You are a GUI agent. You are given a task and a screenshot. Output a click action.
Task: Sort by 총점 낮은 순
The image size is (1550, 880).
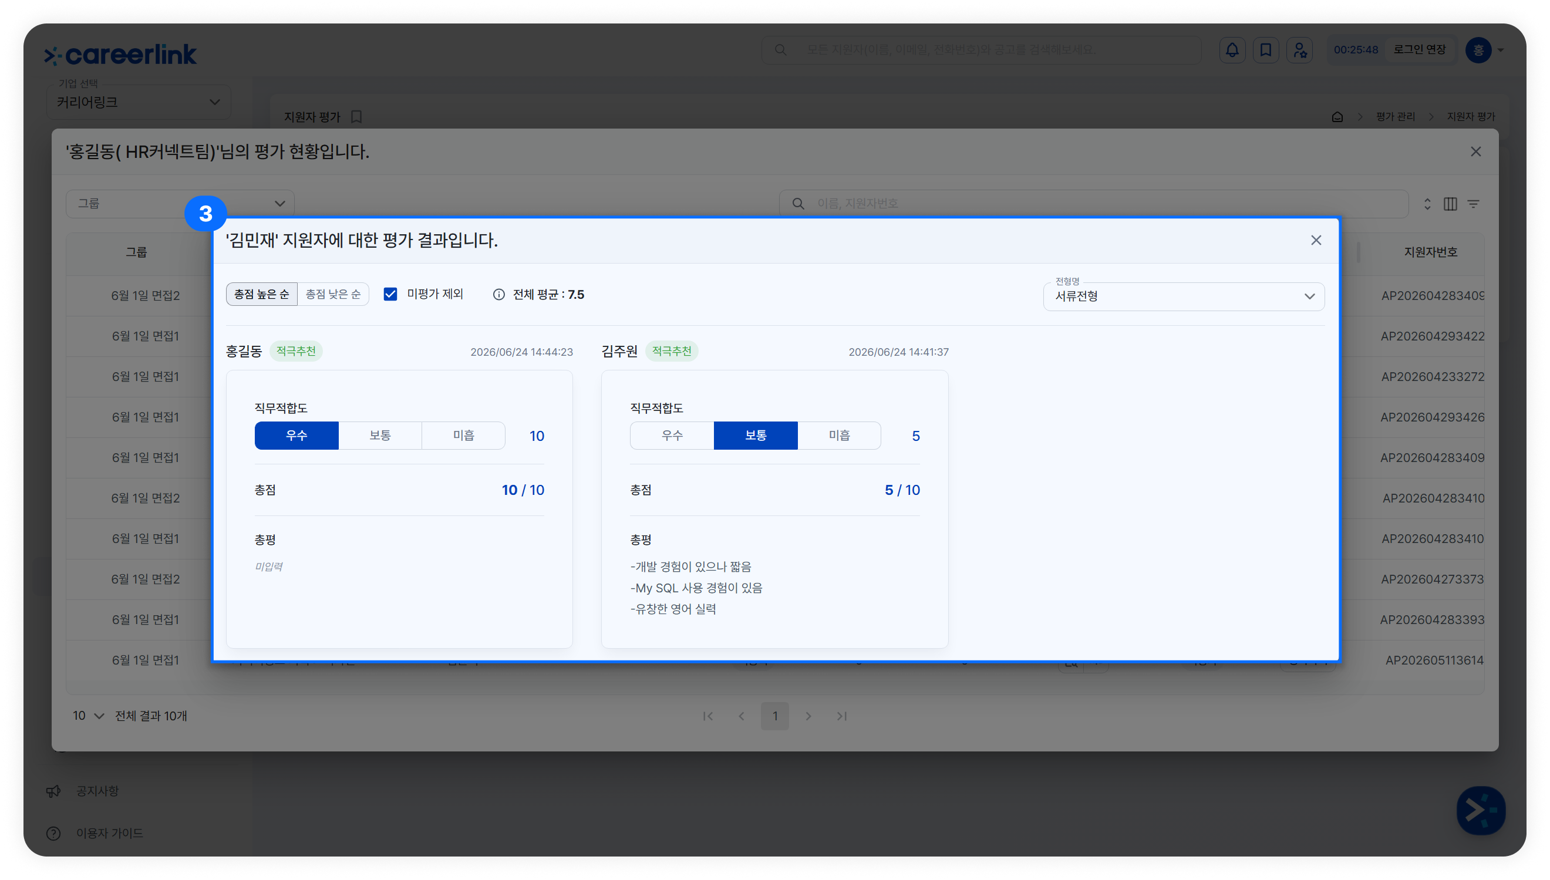pyautogui.click(x=333, y=294)
